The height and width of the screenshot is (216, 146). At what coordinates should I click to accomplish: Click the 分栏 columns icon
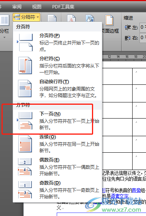point(4,20)
